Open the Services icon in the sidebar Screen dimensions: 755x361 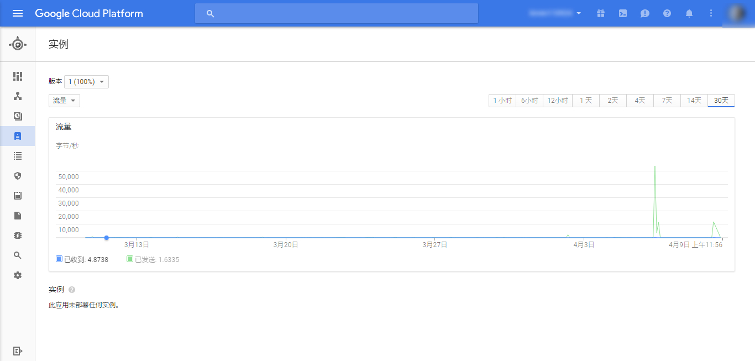(18, 96)
